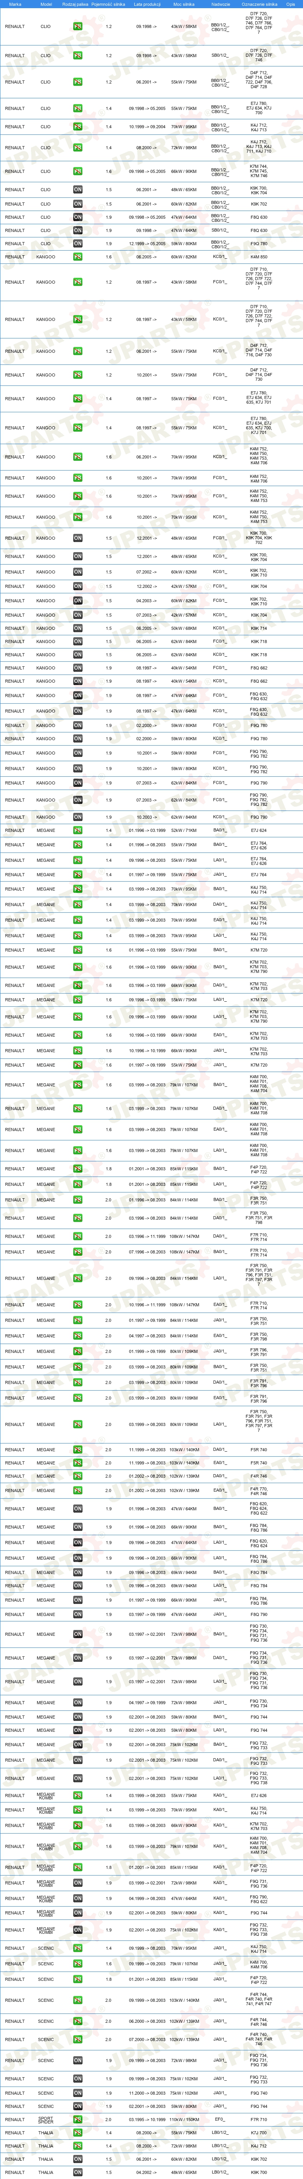Click diesel ON icon in Kangoo 12.2001 FC0/1_ row
303x2179 pixels.
(77, 538)
